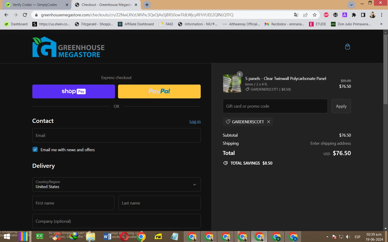
Task: Toggle the browser side panel
Action: tap(363, 15)
